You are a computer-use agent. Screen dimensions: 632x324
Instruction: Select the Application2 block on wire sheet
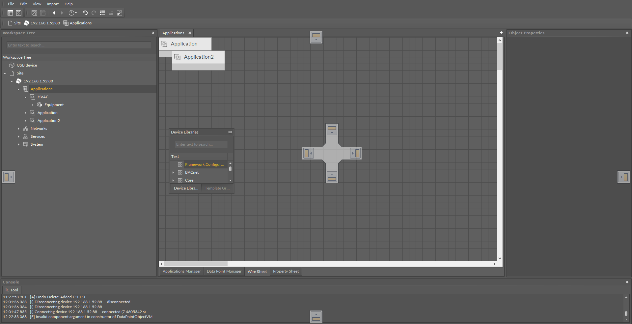(198, 57)
